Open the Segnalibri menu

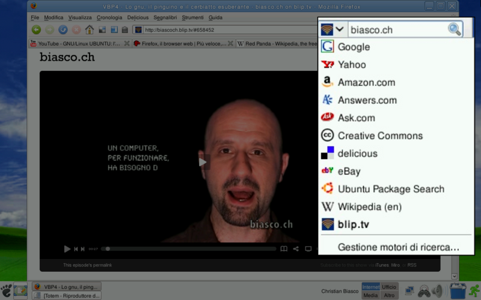click(x=165, y=17)
